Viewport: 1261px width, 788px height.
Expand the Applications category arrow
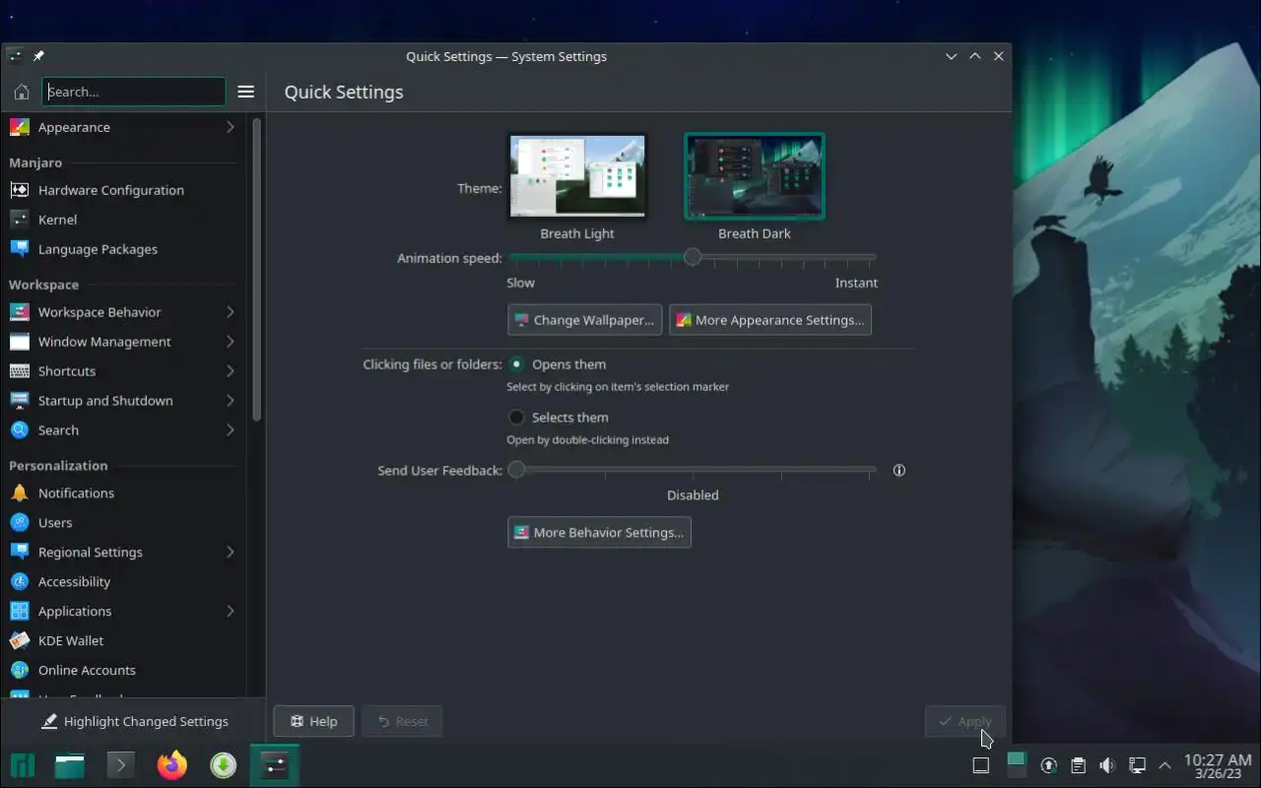pyautogui.click(x=231, y=612)
